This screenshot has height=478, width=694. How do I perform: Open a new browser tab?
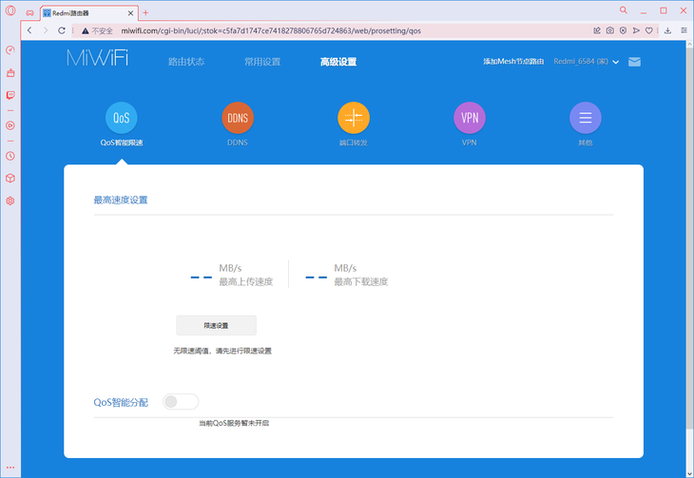tap(145, 11)
